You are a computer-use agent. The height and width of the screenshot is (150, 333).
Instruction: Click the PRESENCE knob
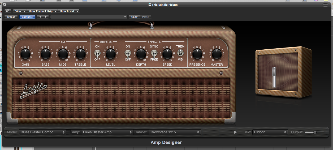click(x=197, y=54)
